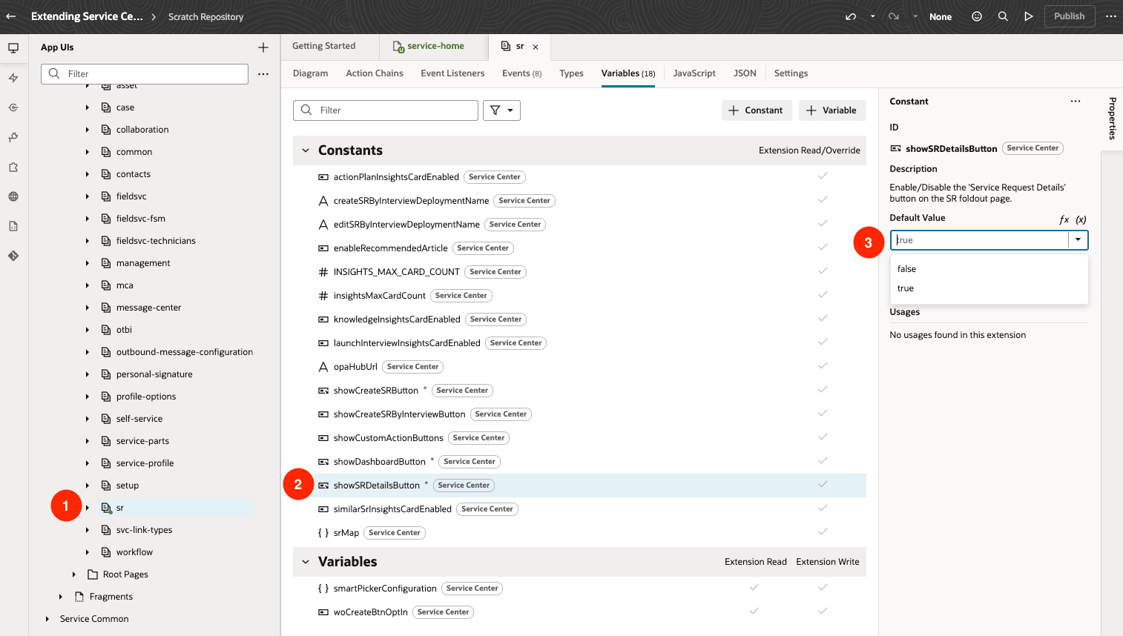Open the filter funnel options button

(501, 110)
